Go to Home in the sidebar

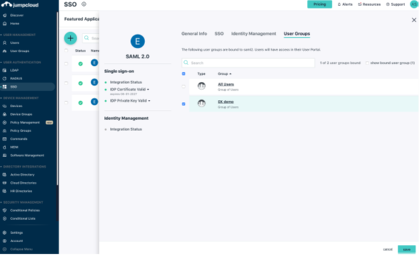(14, 23)
